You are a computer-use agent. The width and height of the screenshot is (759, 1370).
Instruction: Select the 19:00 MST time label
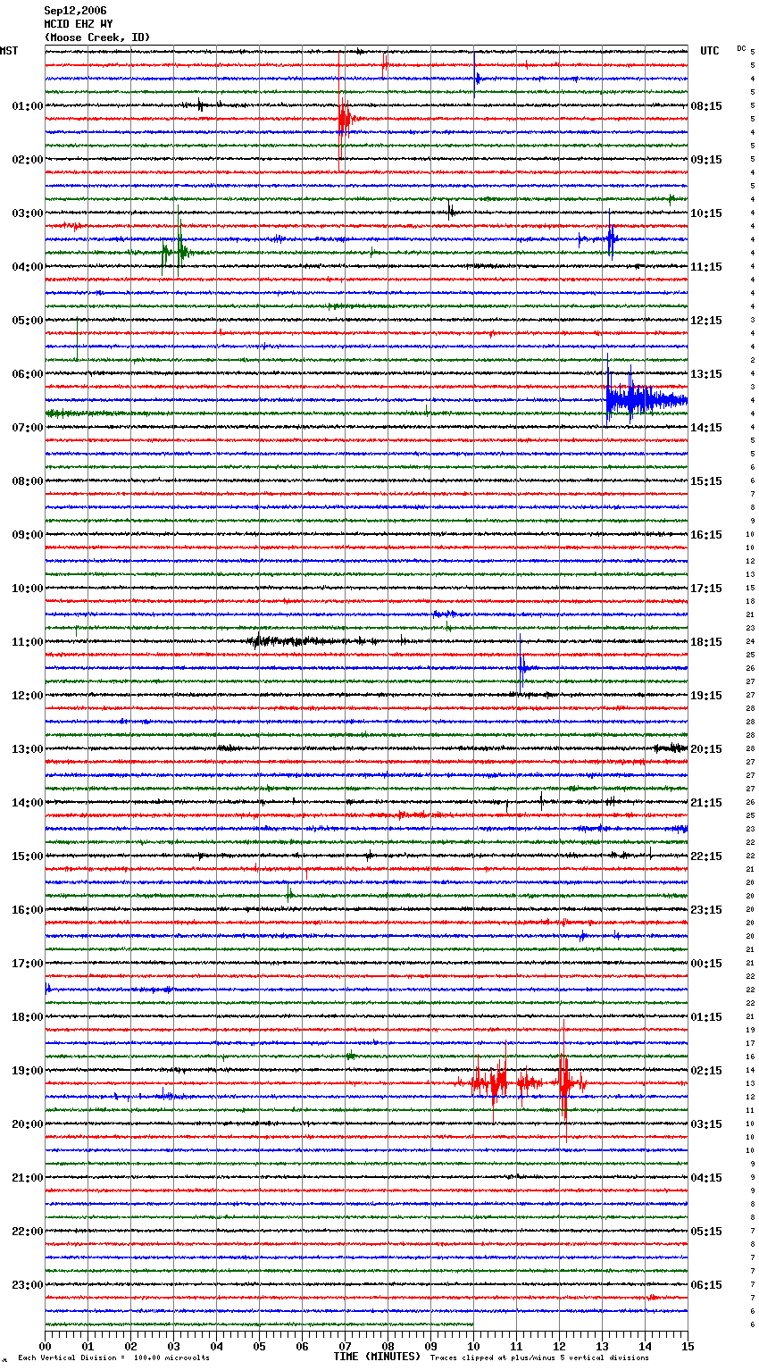27,1071
